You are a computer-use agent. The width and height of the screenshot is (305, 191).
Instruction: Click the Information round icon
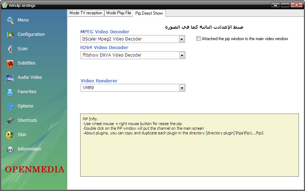coord(10,149)
